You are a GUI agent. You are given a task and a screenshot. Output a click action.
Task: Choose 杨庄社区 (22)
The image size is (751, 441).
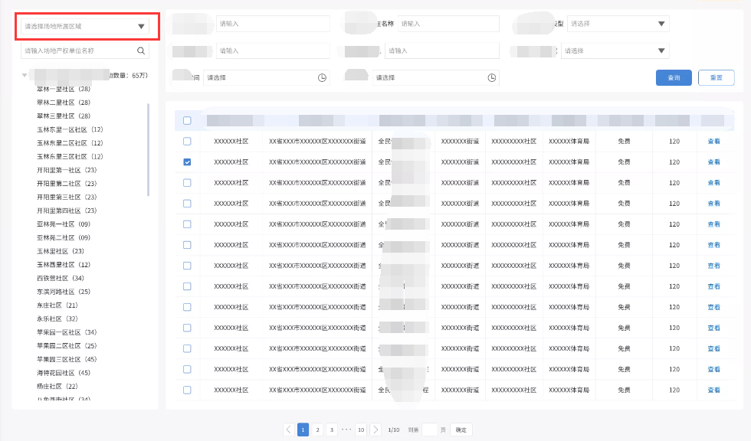click(x=57, y=386)
